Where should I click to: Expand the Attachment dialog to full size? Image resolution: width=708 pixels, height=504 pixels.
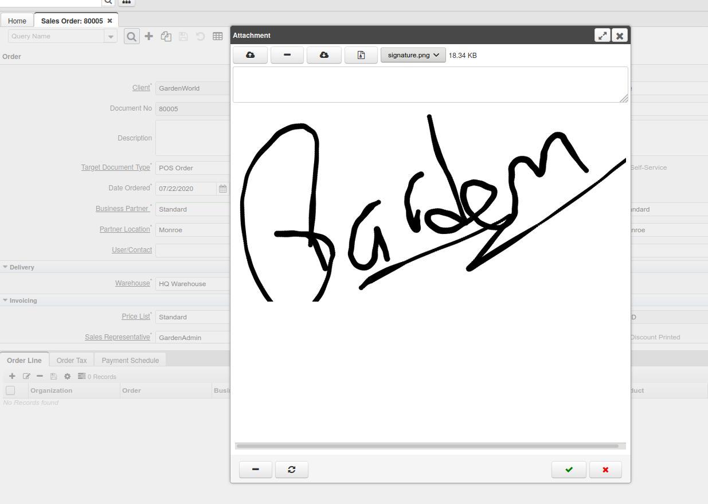pyautogui.click(x=603, y=36)
